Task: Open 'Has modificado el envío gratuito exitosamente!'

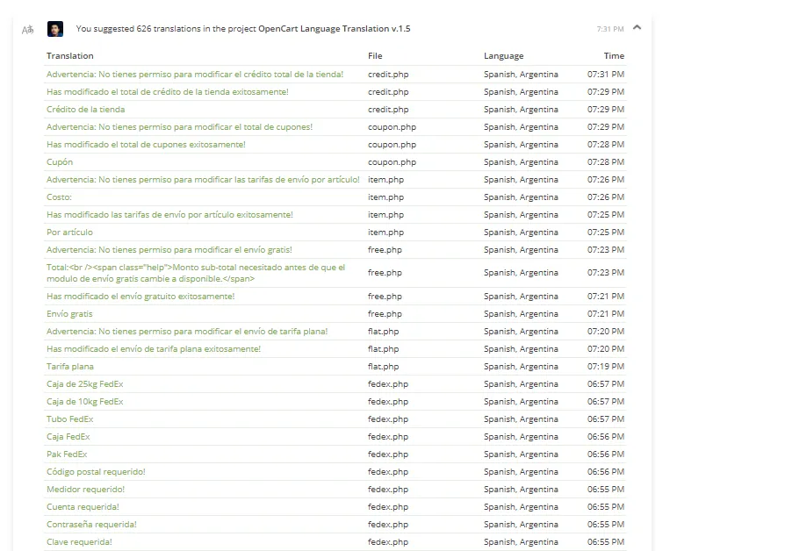Action: click(x=140, y=297)
